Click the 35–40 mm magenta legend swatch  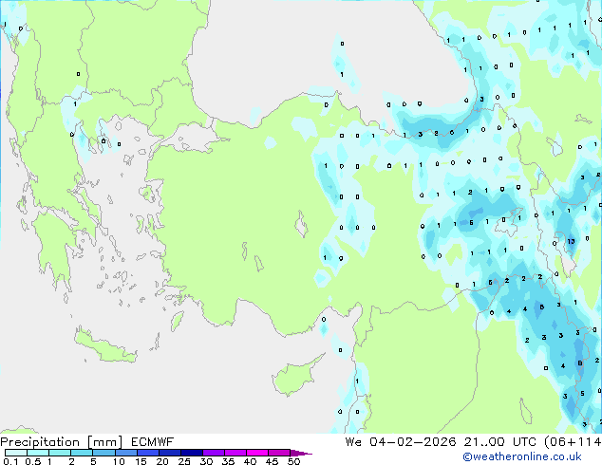235,453
